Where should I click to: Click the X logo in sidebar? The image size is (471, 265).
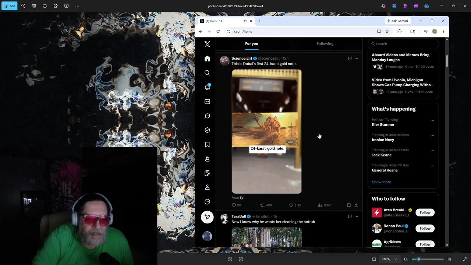[207, 44]
